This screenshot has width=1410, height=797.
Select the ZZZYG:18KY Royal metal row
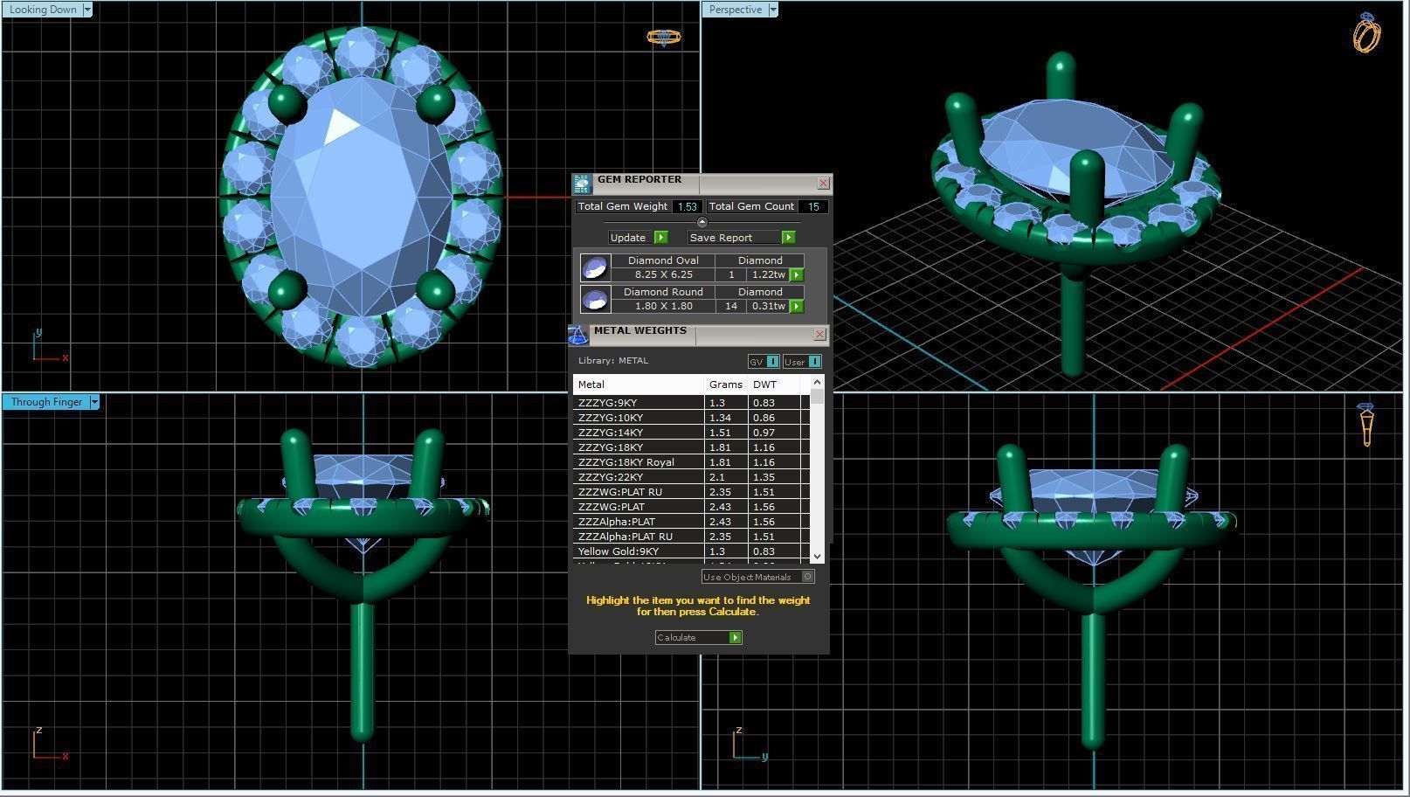[691, 462]
